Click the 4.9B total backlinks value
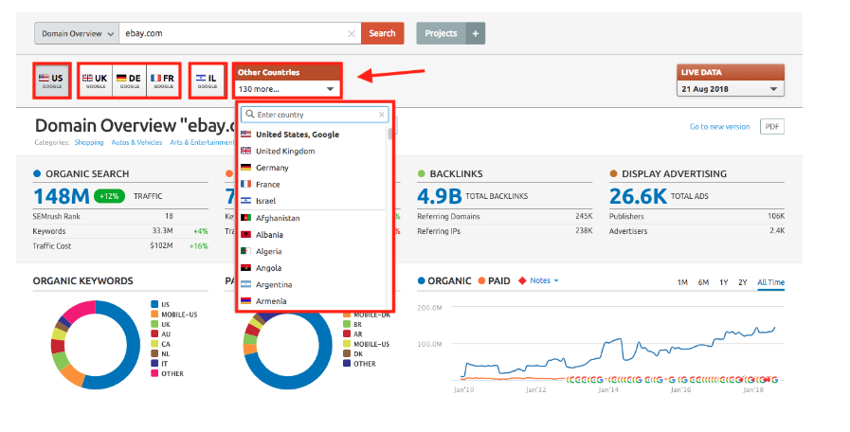Viewport: 850px width, 432px height. [x=439, y=196]
